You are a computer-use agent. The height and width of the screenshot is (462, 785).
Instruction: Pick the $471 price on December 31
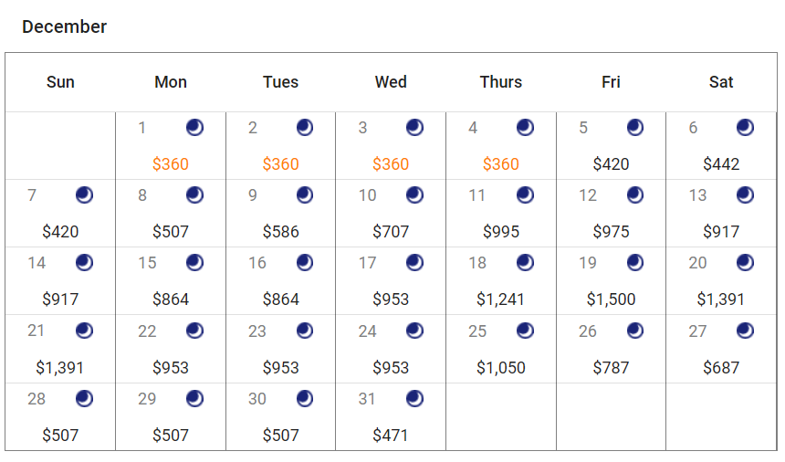(x=391, y=436)
